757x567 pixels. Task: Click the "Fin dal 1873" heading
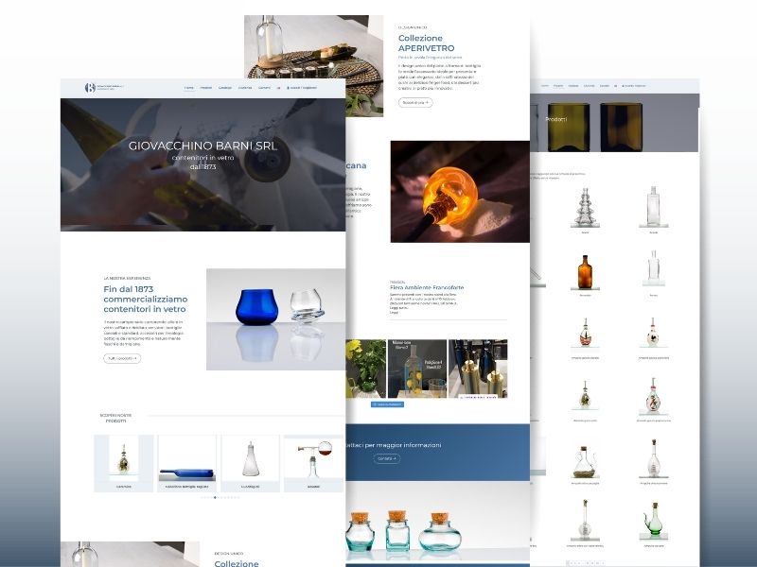(x=146, y=299)
